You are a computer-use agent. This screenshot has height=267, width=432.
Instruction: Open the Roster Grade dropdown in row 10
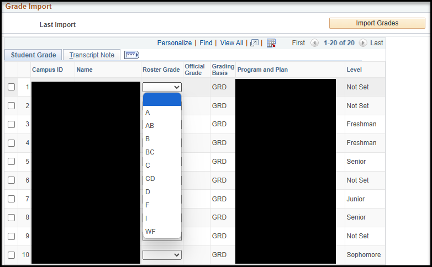click(162, 255)
